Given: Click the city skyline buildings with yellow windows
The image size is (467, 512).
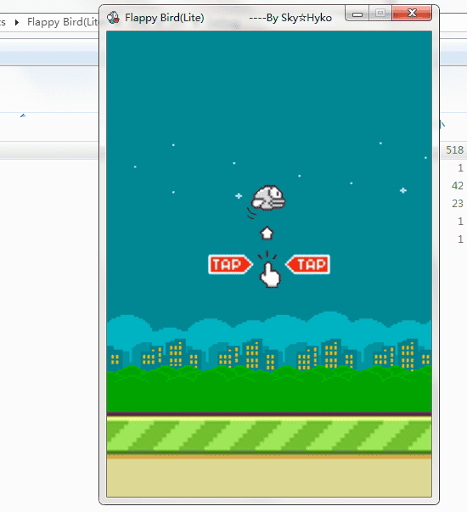Looking at the screenshot, I should coord(269,355).
